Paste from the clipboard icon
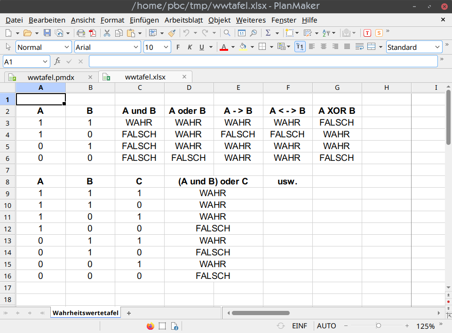Viewport: 452px width, 333px height. [131, 33]
